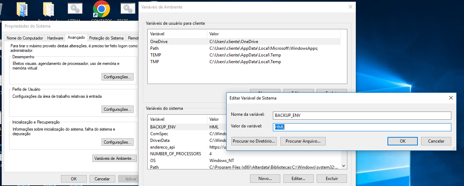
Task: Open Desempenho Configurações button
Action: (x=117, y=77)
